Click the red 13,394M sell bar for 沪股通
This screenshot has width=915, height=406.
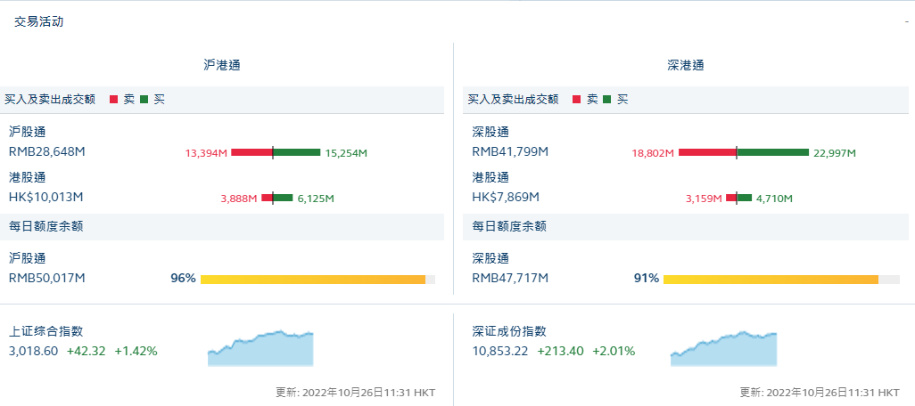251,152
